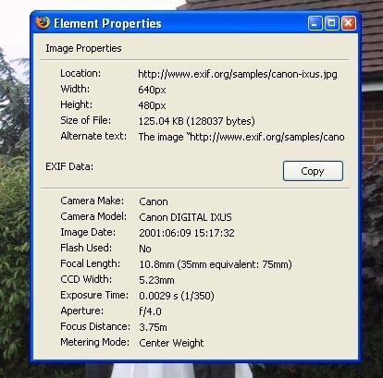Click the Firefox icon in title bar
The height and width of the screenshot is (378, 383).
coord(43,23)
